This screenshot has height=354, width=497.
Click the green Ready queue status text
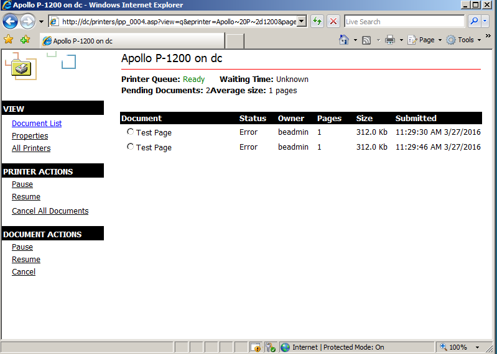click(x=193, y=79)
